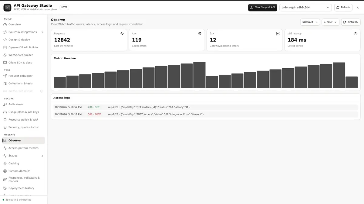Open Collections & tests page
The height and width of the screenshot is (204, 364).
[24, 83]
